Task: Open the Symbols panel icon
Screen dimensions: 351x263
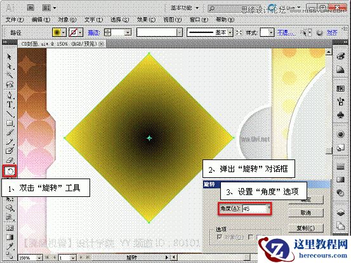Action: click(340, 116)
